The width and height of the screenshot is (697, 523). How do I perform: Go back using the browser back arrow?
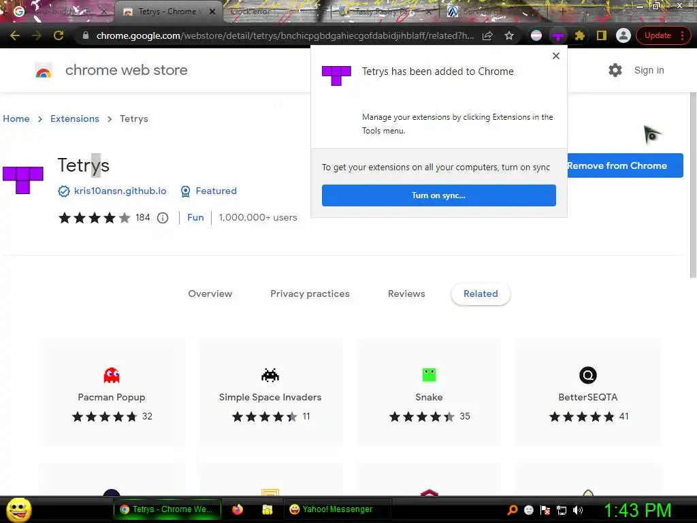[x=15, y=35]
